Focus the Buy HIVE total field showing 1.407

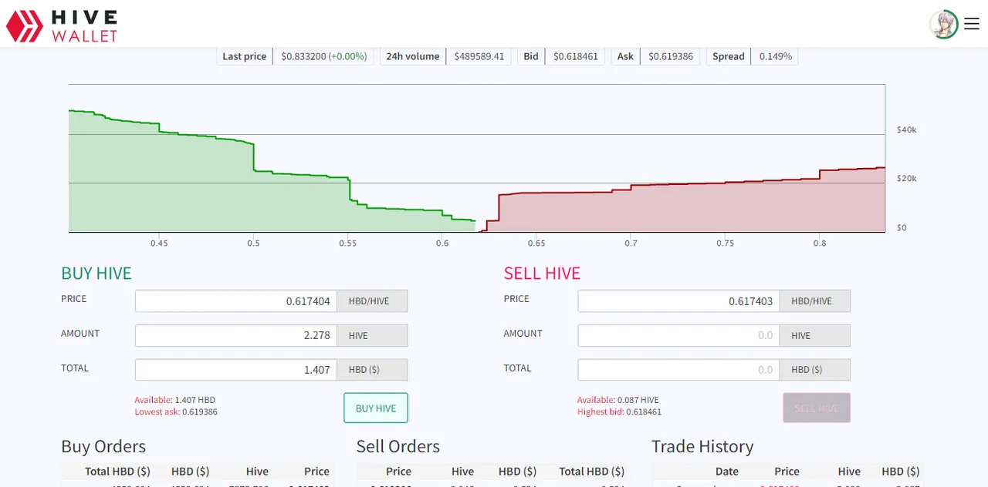(236, 370)
